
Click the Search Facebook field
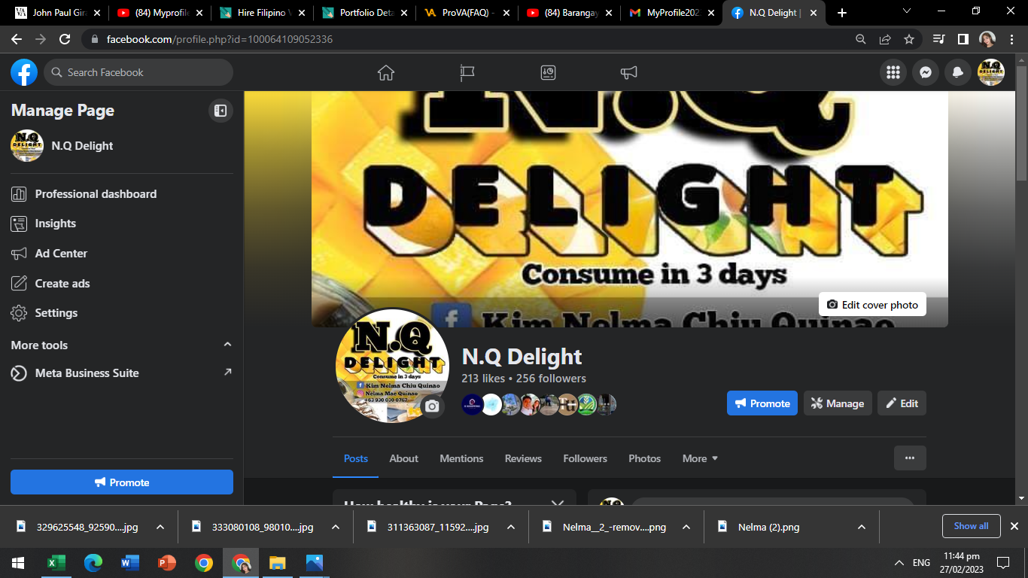pos(138,72)
